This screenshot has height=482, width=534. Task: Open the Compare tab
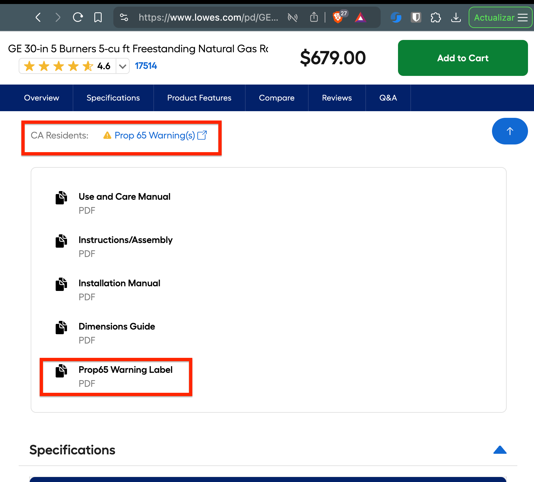click(277, 98)
